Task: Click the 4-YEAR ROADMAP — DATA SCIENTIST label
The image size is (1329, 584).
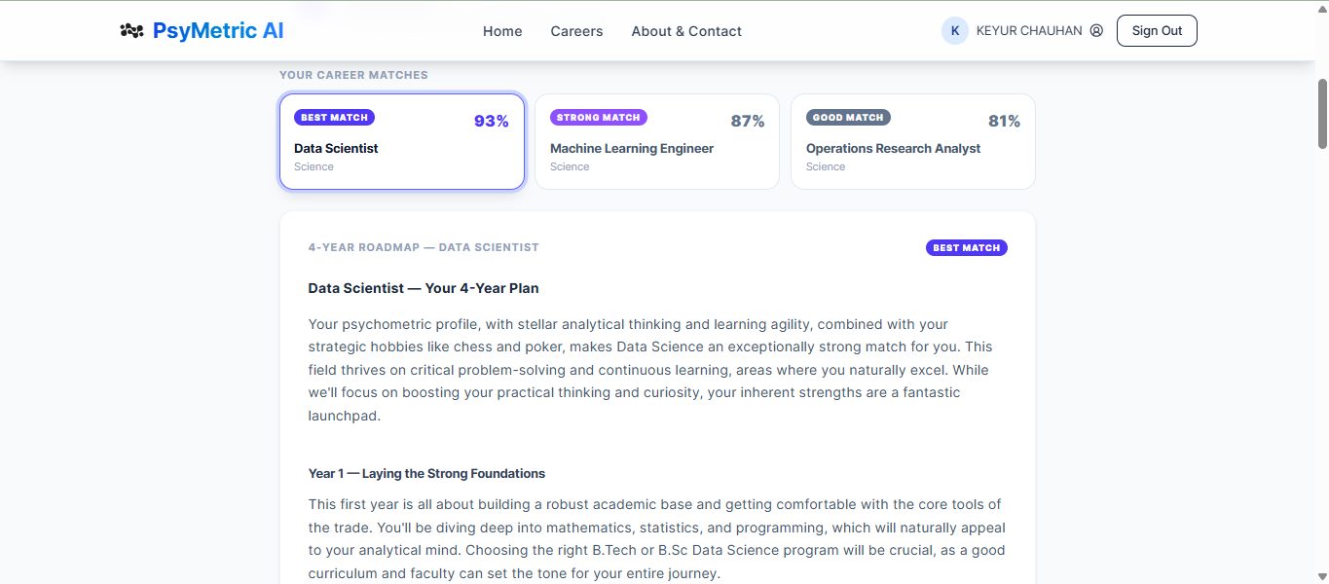Action: (x=424, y=247)
